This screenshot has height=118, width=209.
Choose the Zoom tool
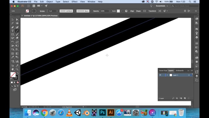17,69
